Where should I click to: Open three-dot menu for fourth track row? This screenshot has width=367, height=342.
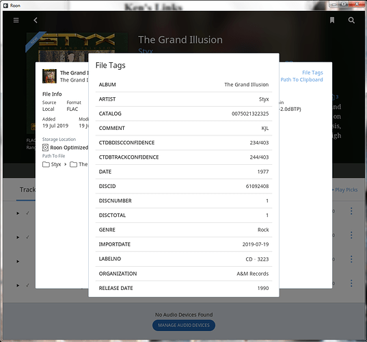coord(351,283)
